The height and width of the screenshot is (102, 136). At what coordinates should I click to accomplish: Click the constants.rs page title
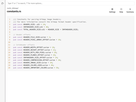[x=14, y=11]
